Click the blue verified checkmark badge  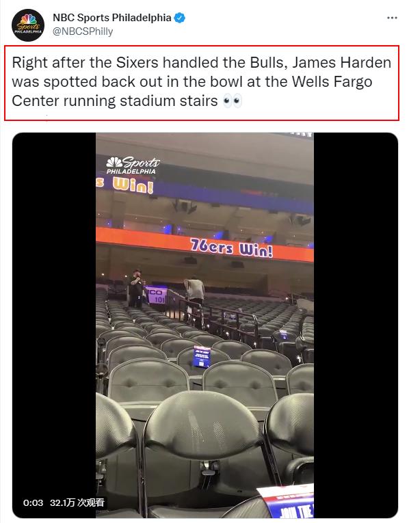180,18
